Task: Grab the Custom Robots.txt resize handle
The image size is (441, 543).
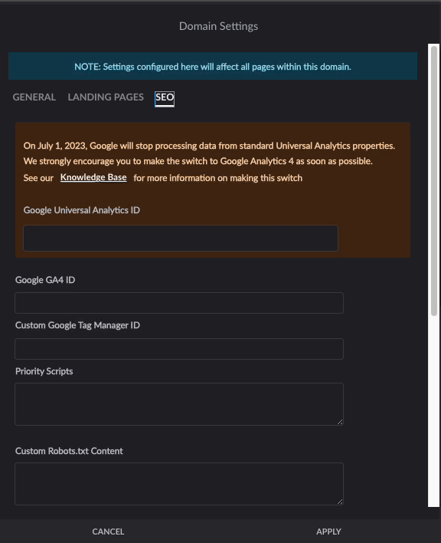Action: click(340, 502)
